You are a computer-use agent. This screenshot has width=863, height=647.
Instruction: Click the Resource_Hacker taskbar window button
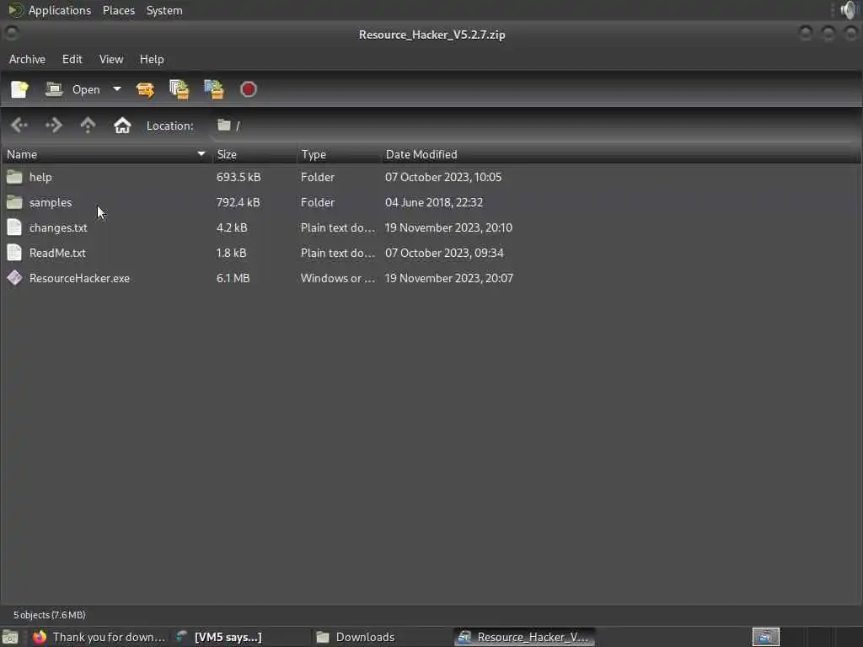524,637
